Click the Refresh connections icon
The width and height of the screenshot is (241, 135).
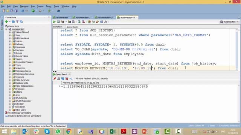click(x=13, y=22)
